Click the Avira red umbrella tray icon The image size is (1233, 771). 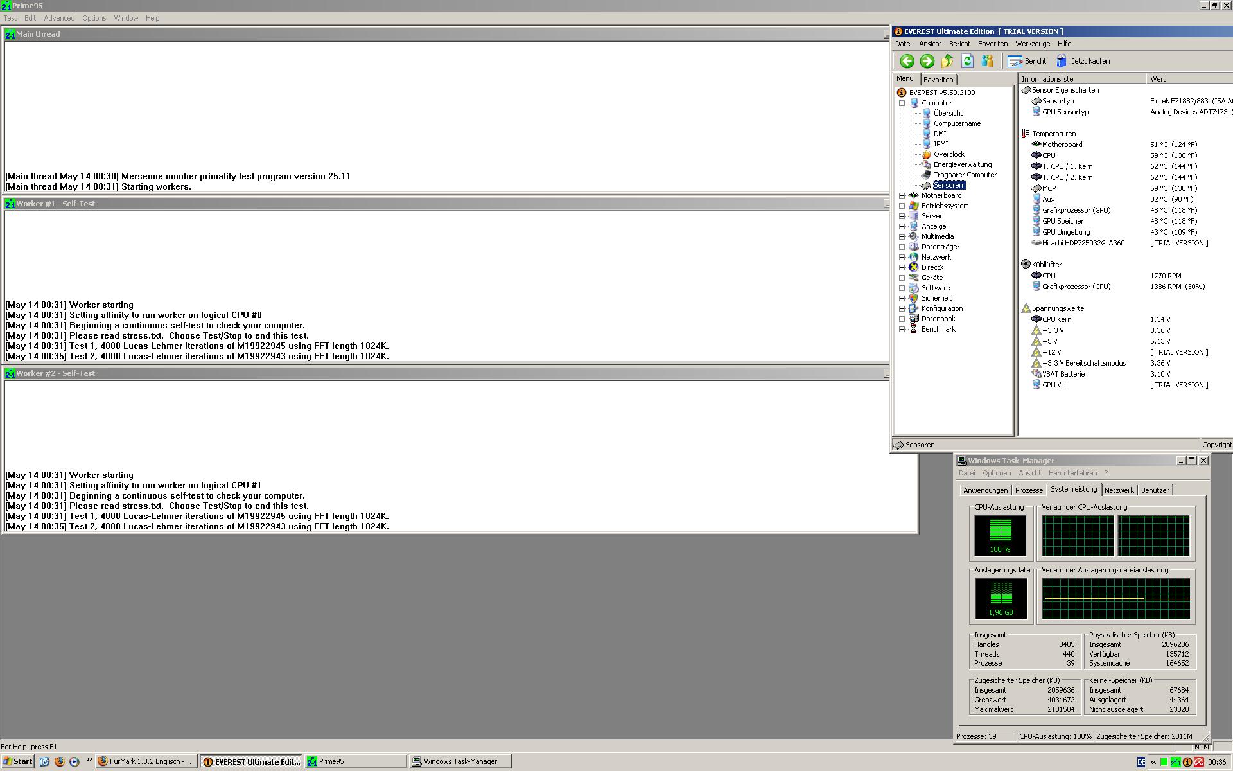[x=1198, y=762]
